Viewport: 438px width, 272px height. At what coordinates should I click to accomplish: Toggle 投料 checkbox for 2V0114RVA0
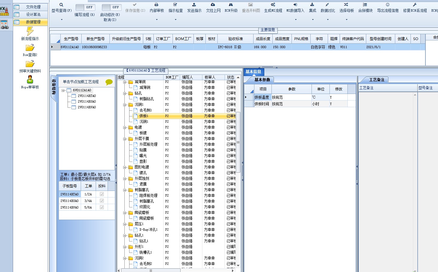[102, 207]
